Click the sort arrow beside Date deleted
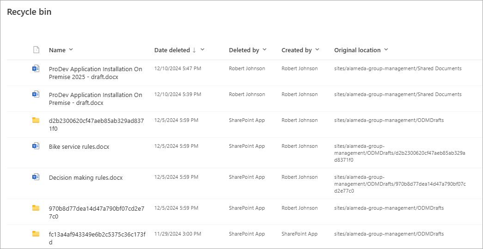The height and width of the screenshot is (249, 483). point(194,50)
